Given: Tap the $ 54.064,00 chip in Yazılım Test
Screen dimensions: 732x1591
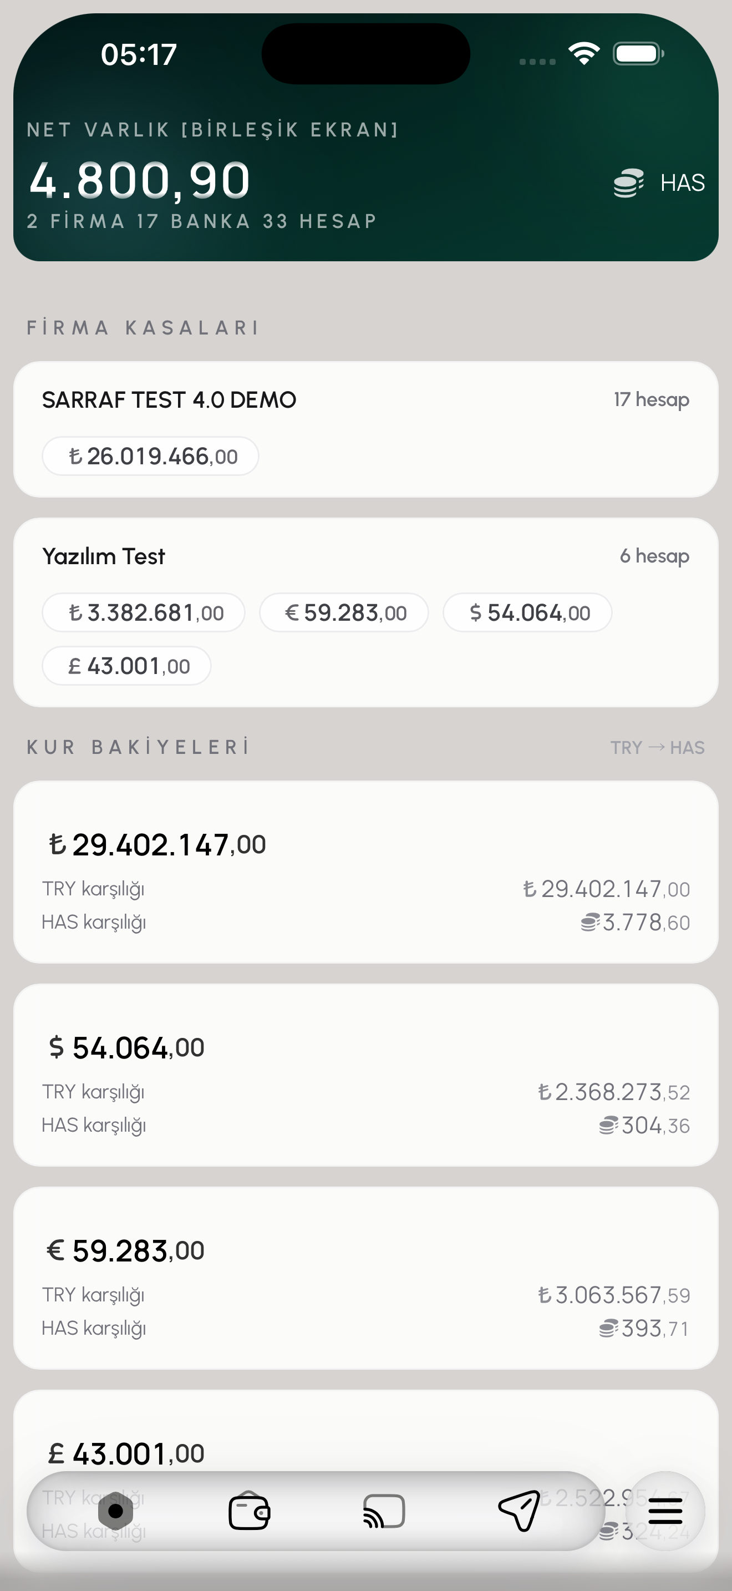Looking at the screenshot, I should [x=528, y=612].
